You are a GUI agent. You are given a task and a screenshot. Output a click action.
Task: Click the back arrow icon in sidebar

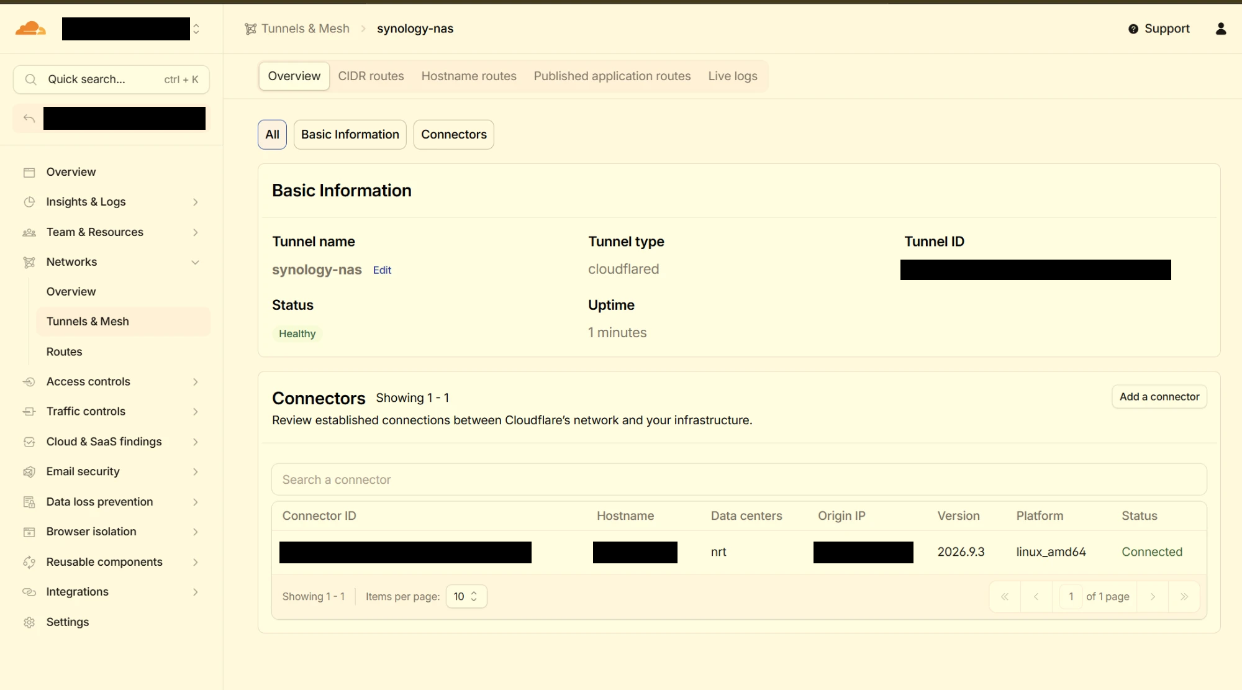pyautogui.click(x=29, y=118)
